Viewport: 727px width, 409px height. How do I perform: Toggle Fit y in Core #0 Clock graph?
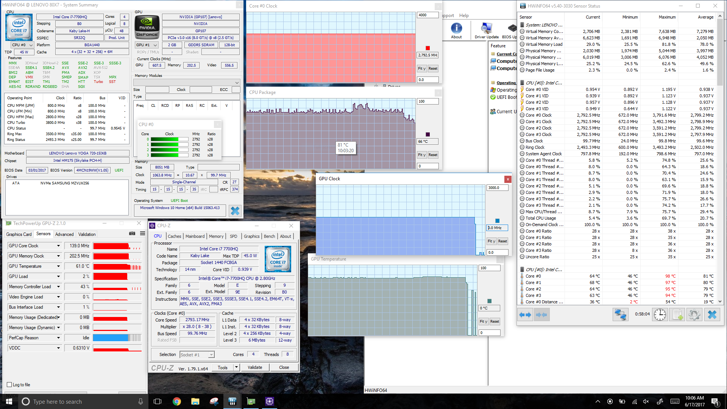pyautogui.click(x=422, y=69)
